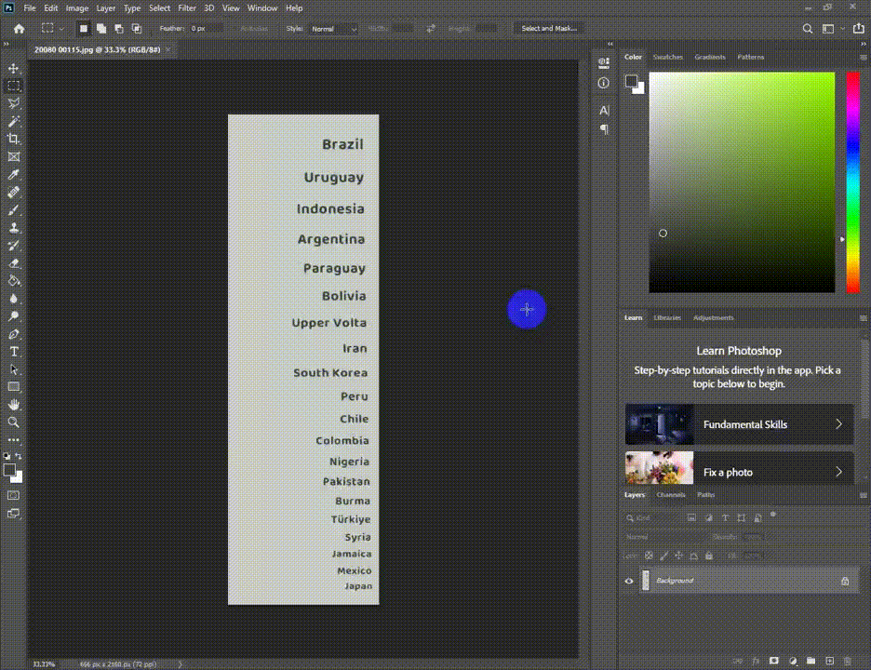Viewport: 871px width, 670px height.
Task: Open the Style dropdown set to Normal
Action: (333, 29)
